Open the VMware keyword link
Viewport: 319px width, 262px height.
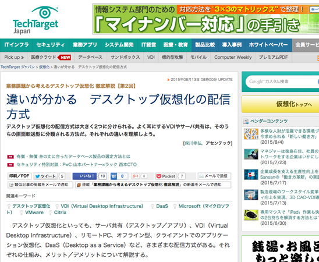[x=34, y=213]
